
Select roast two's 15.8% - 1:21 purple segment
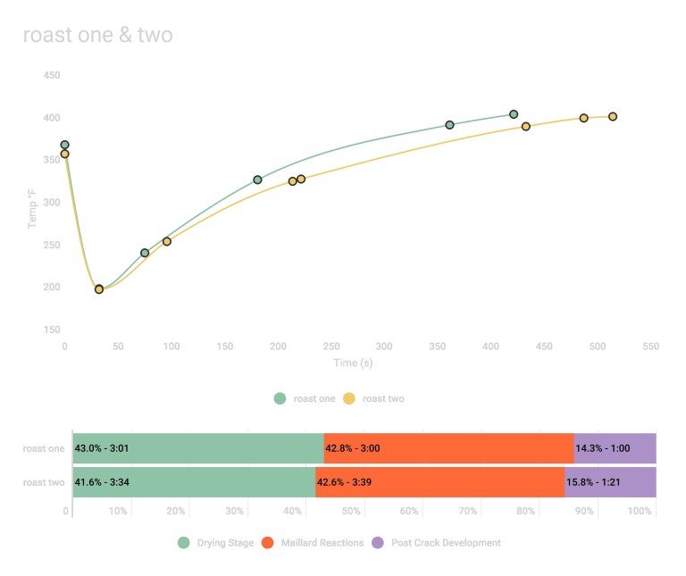coord(610,482)
